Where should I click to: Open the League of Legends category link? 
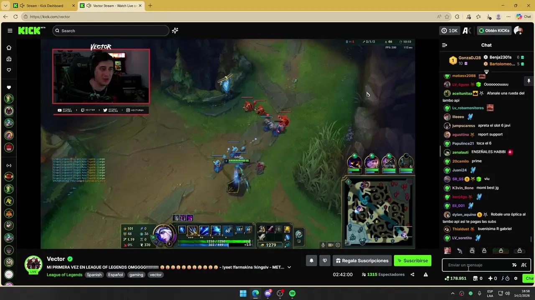pos(64,275)
